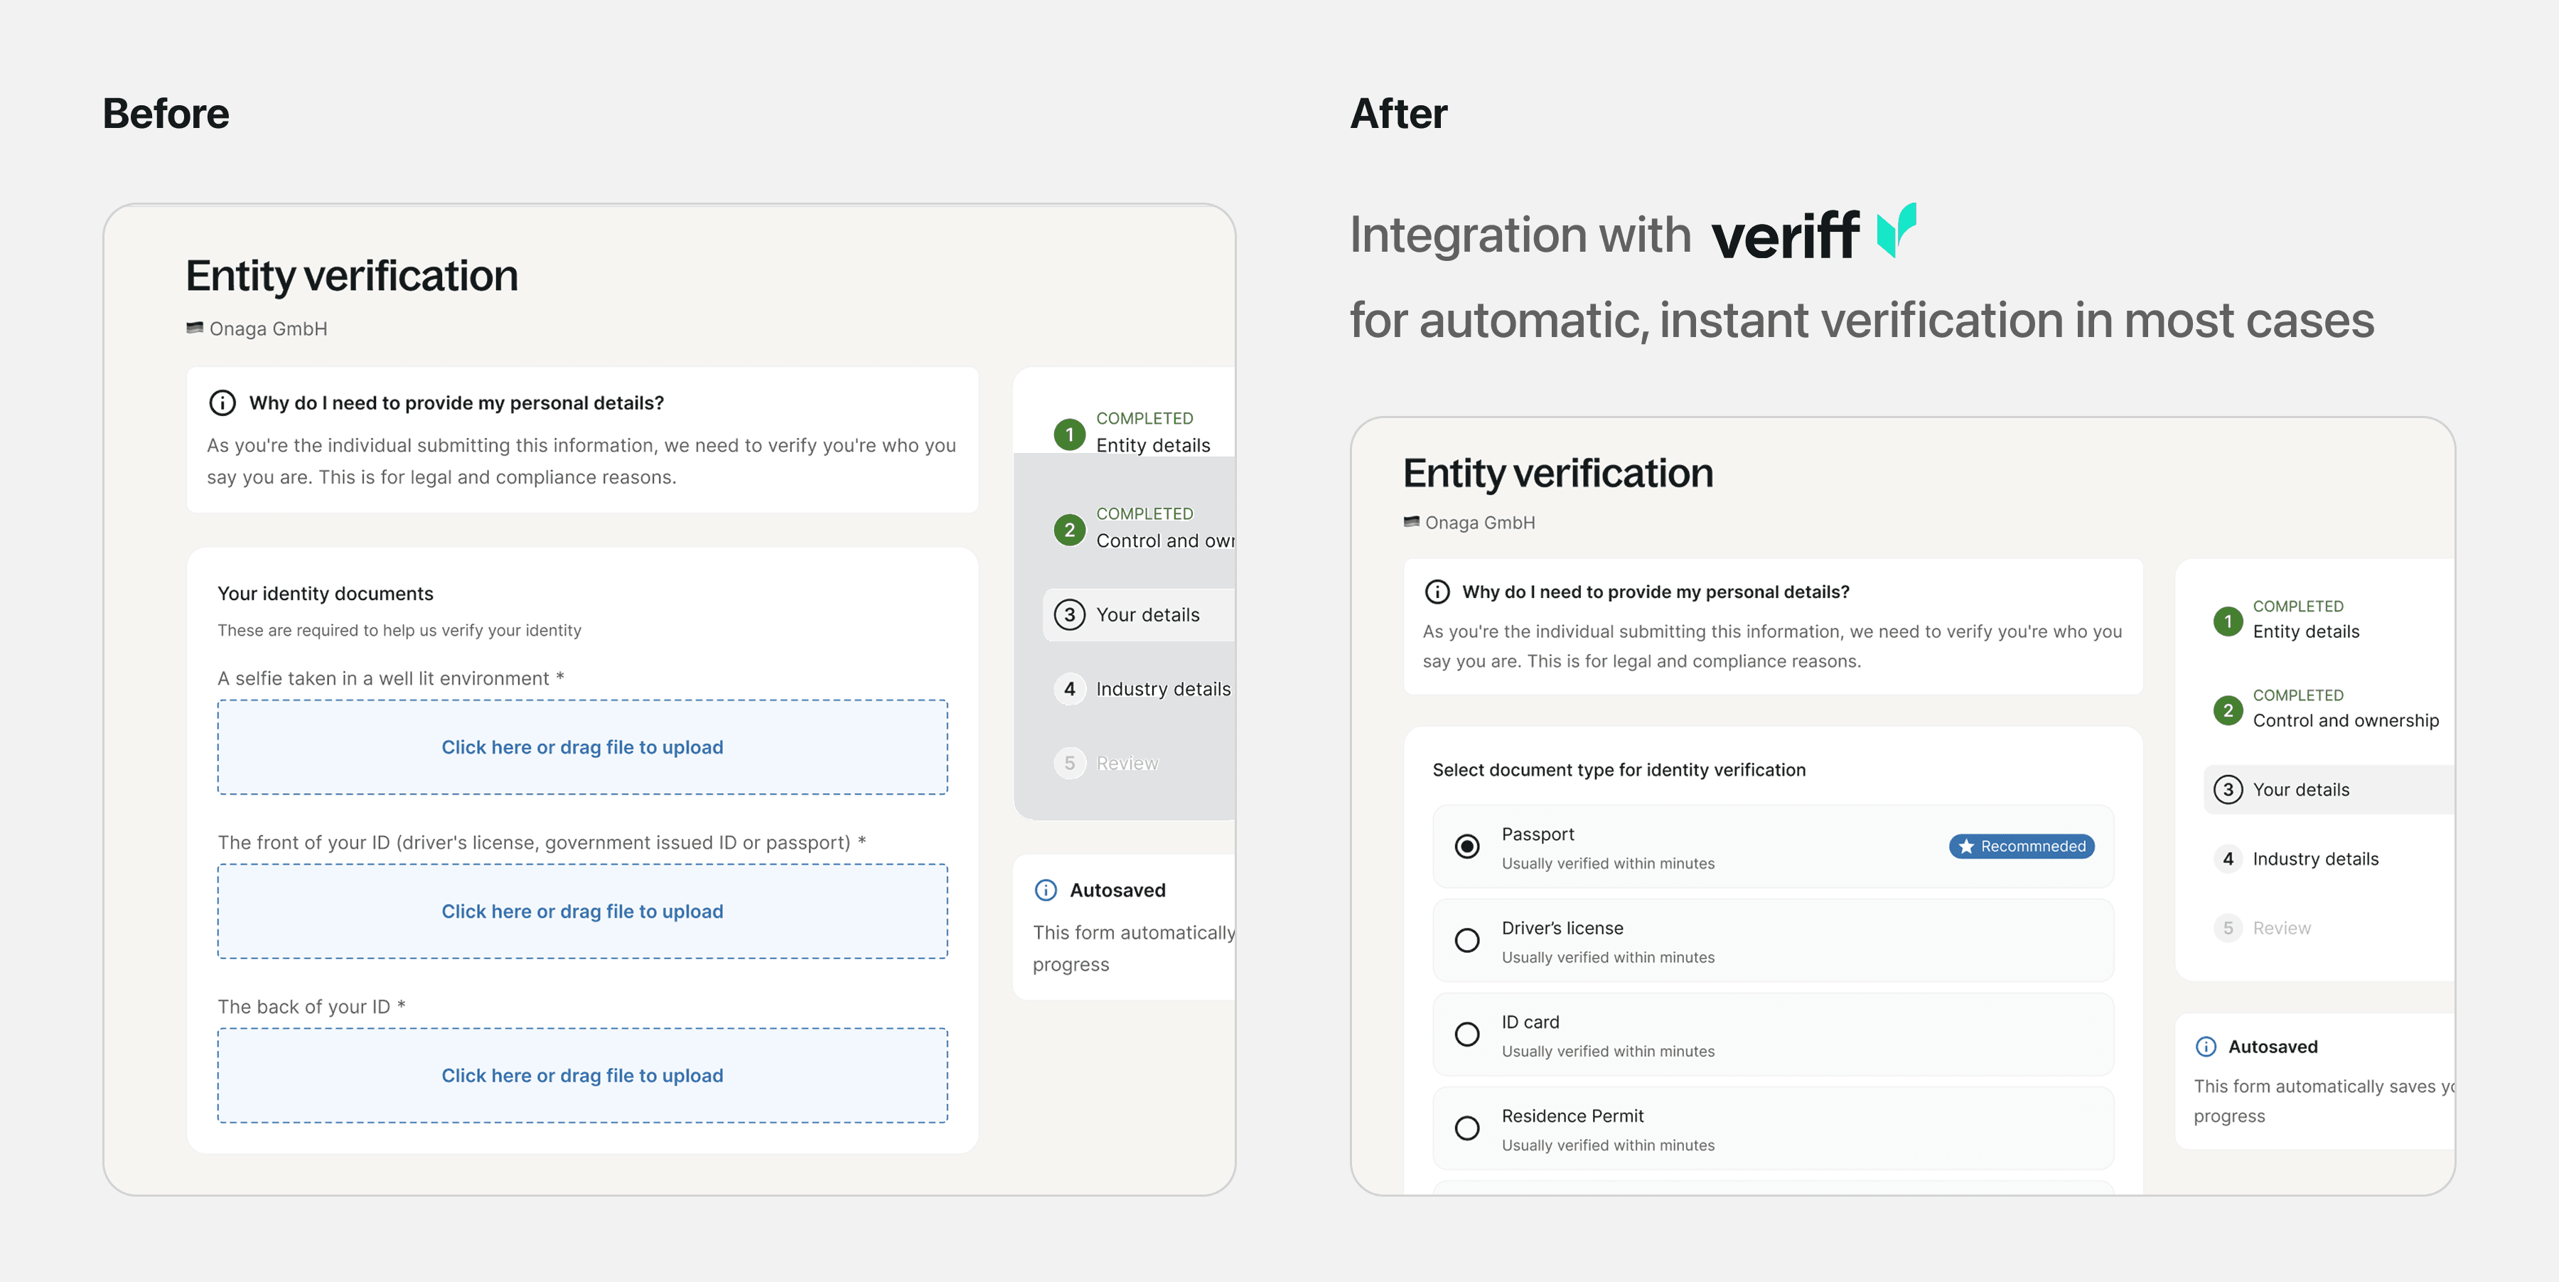The height and width of the screenshot is (1282, 2559).
Task: Click the Autosaved info icon in Before panel
Action: click(x=1046, y=890)
